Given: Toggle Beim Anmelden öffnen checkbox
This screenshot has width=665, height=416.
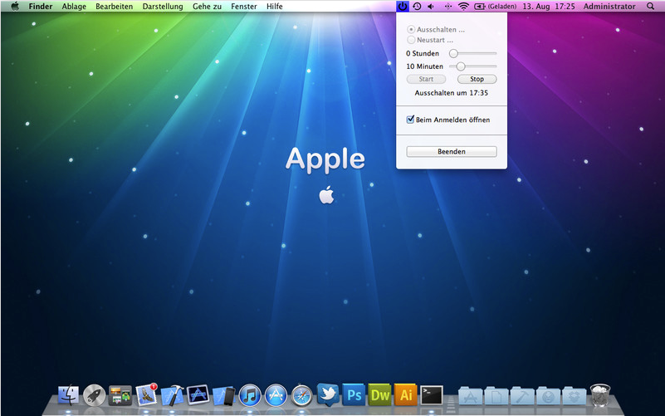Looking at the screenshot, I should (x=410, y=120).
